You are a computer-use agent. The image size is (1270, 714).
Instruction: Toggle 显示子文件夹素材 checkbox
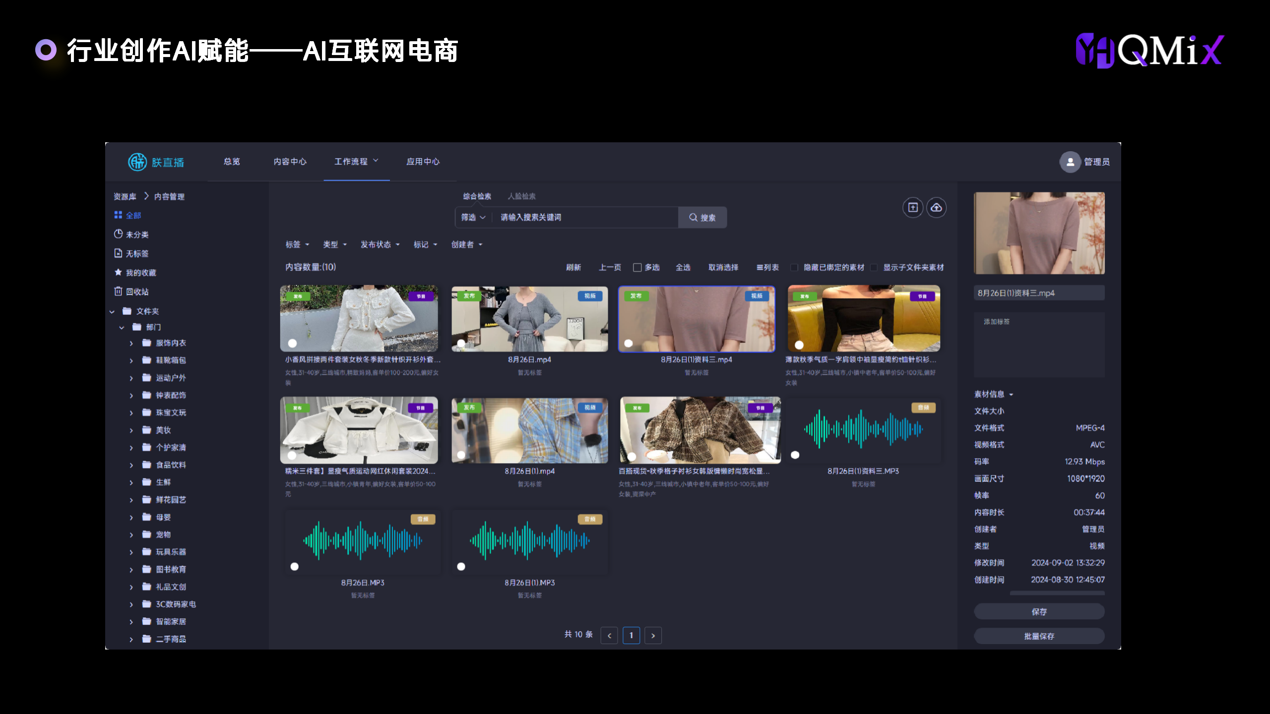pos(874,268)
